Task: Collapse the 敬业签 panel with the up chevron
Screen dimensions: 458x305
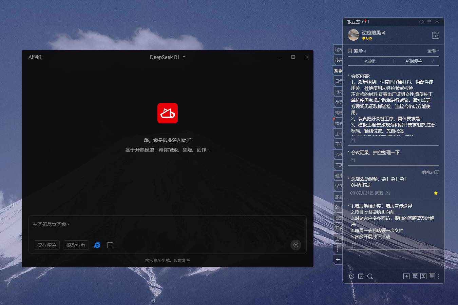Action: click(437, 22)
